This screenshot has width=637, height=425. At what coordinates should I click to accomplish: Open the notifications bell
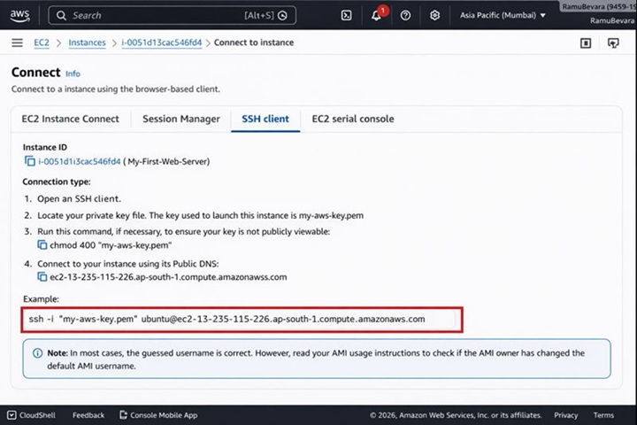376,16
